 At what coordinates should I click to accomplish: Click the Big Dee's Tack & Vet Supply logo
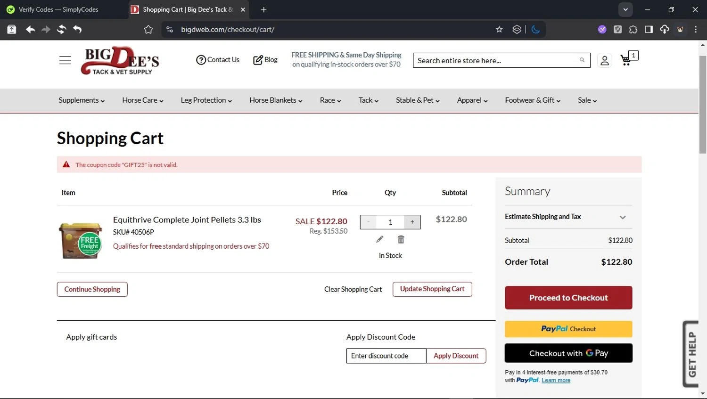[x=120, y=61]
